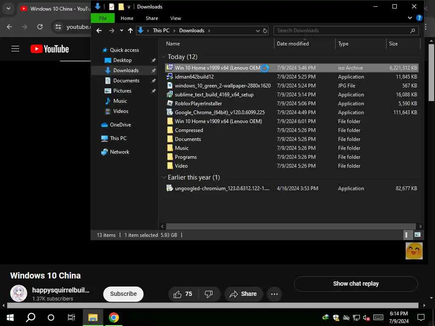
Task: Sort files by Name column header
Action: [173, 44]
